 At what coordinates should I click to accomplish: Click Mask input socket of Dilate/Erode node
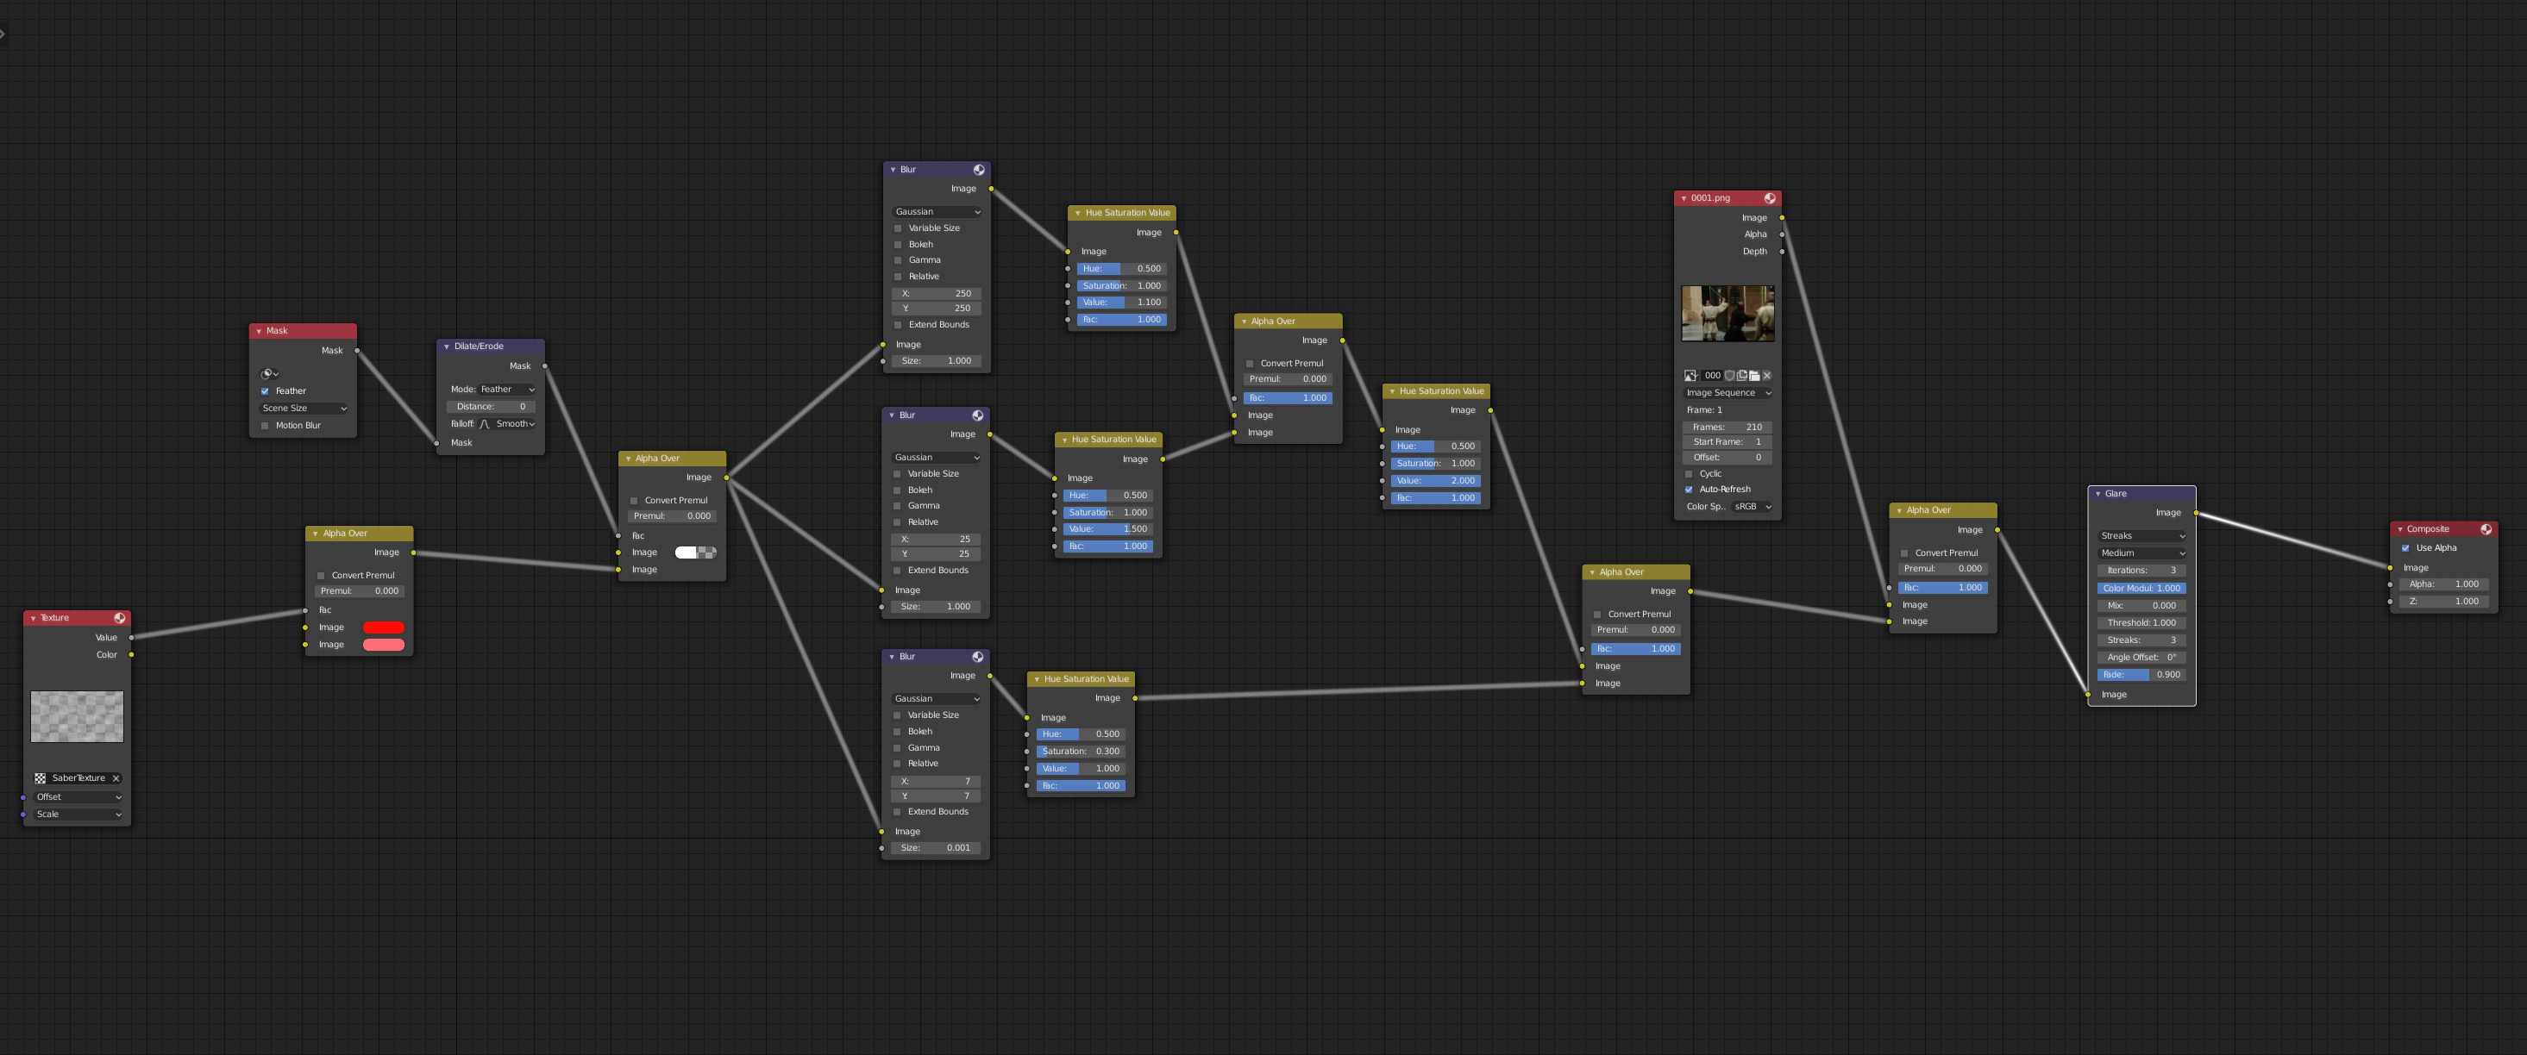pos(436,443)
